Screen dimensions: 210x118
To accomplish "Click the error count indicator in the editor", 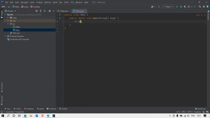I will [x=198, y=15].
